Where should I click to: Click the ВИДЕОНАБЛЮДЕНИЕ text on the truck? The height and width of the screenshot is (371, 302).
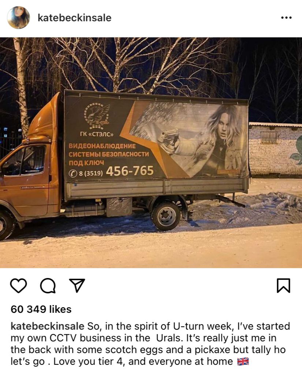102,146
